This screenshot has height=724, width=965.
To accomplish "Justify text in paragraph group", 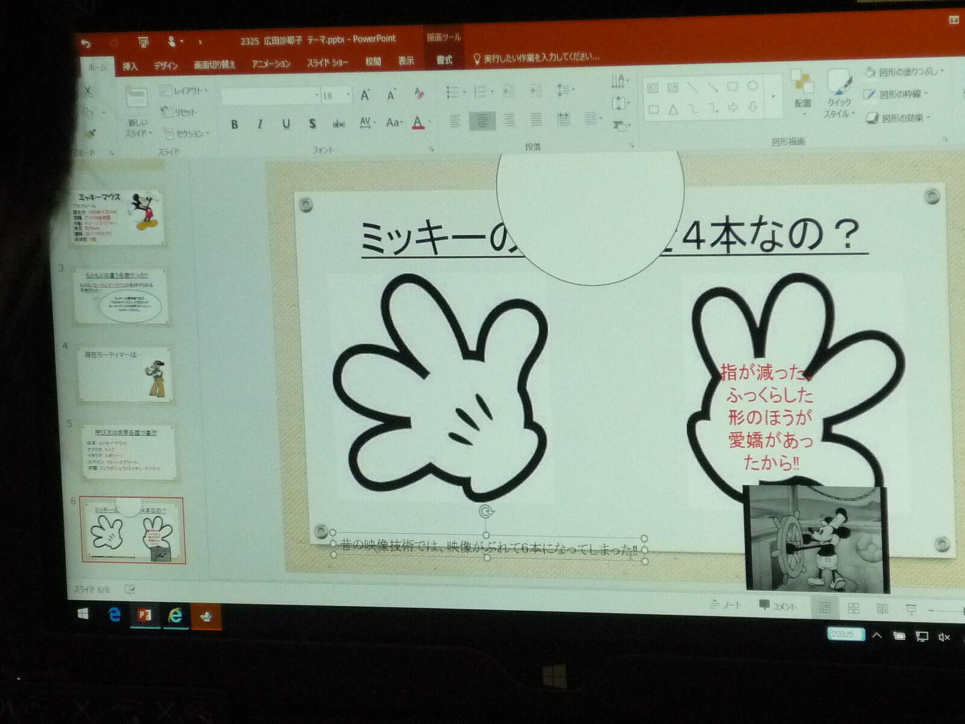I will coord(536,119).
